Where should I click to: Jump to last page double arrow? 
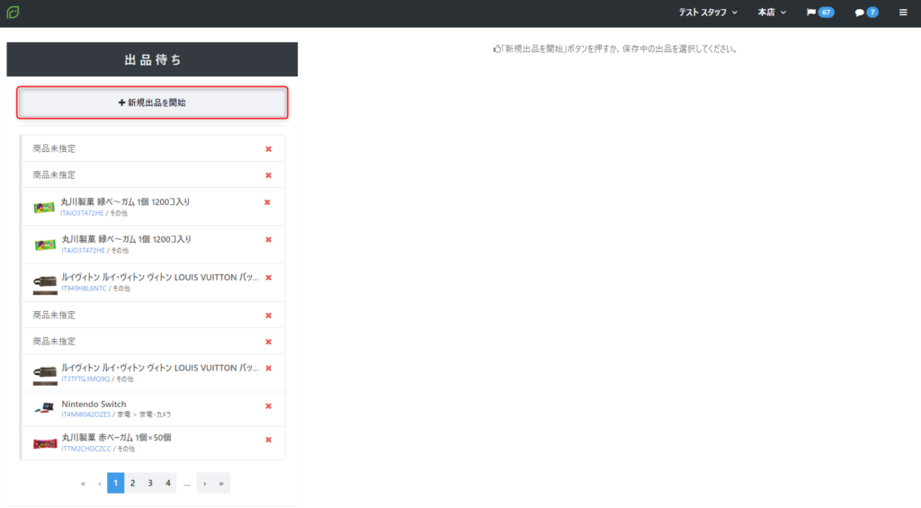pyautogui.click(x=221, y=484)
